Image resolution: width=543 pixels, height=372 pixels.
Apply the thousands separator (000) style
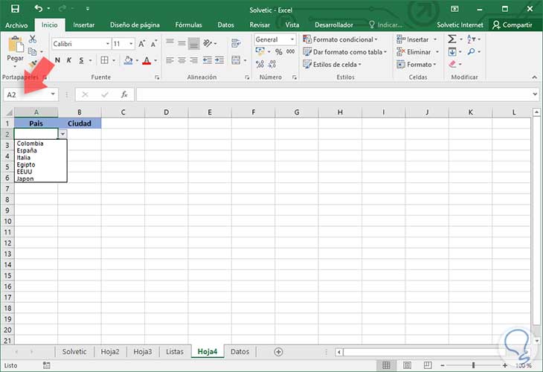(x=291, y=51)
